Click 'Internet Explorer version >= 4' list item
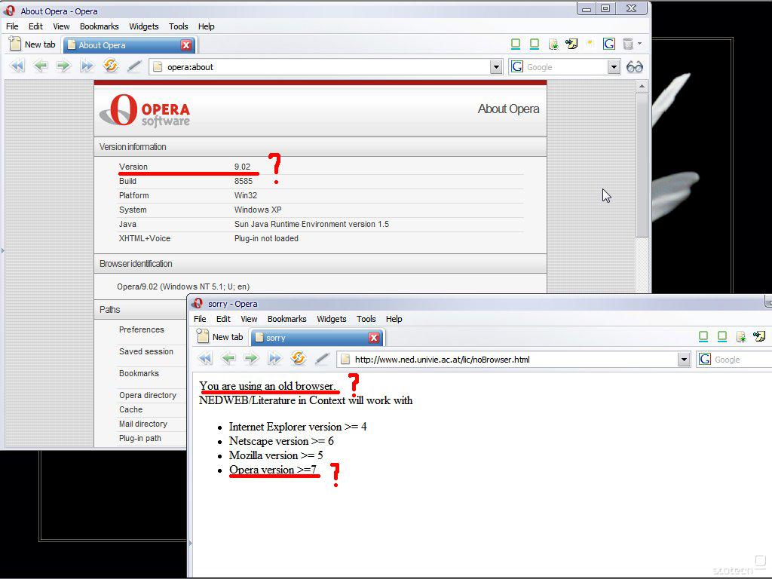Viewport: 772px width, 579px height. click(x=297, y=427)
